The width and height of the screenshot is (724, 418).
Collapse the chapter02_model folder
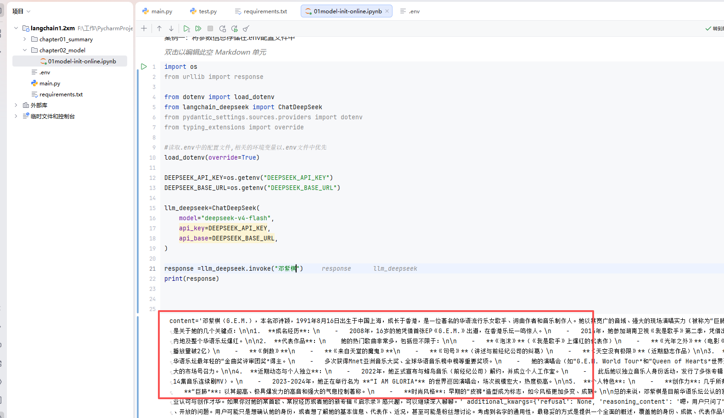tap(25, 50)
